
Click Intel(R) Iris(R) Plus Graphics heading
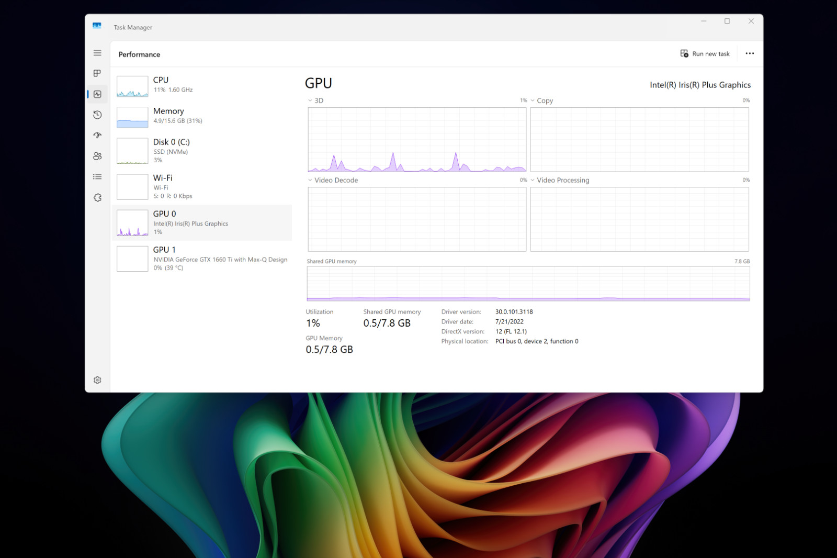[700, 85]
